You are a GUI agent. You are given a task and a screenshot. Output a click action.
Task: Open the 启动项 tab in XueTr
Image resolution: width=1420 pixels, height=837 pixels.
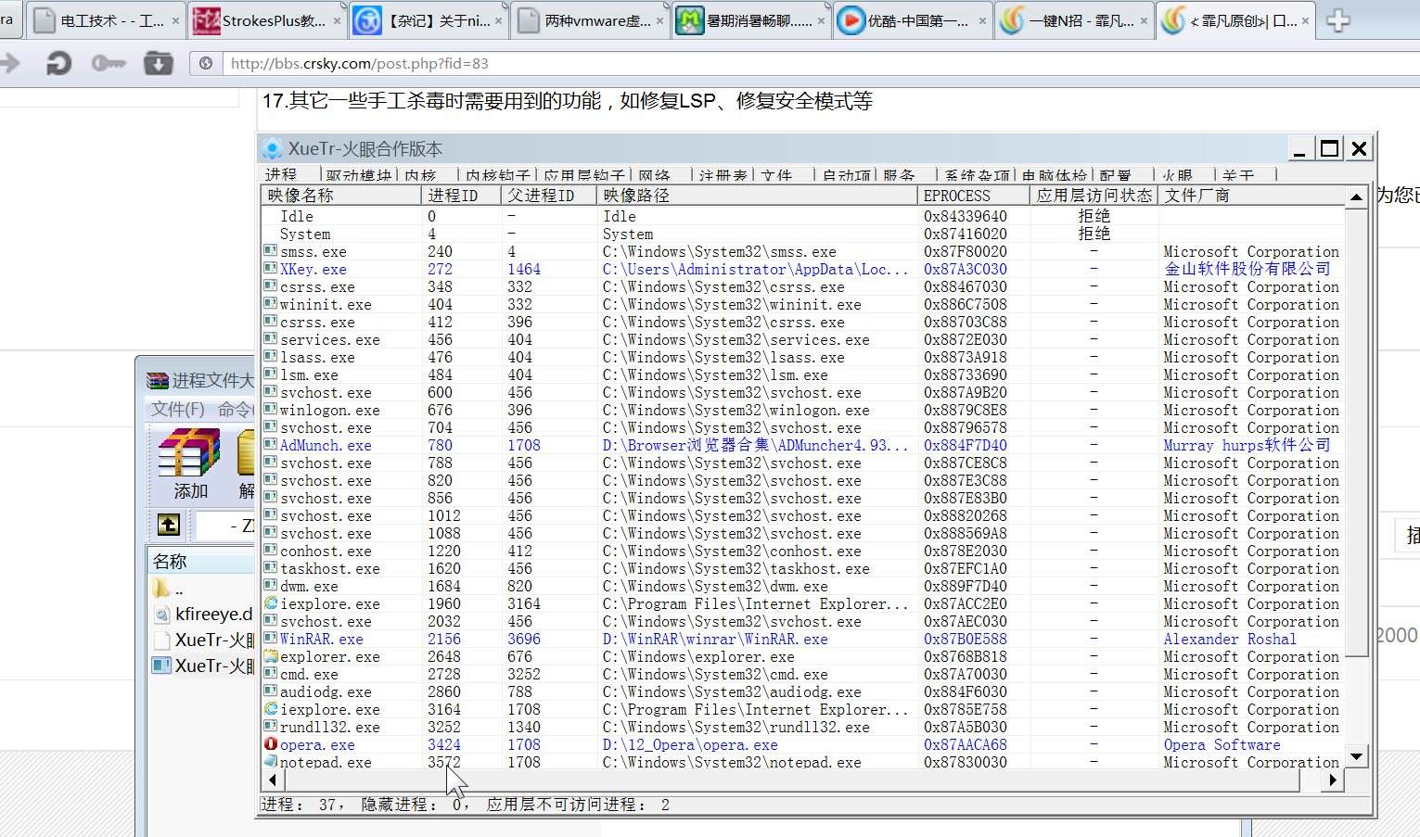click(x=846, y=175)
